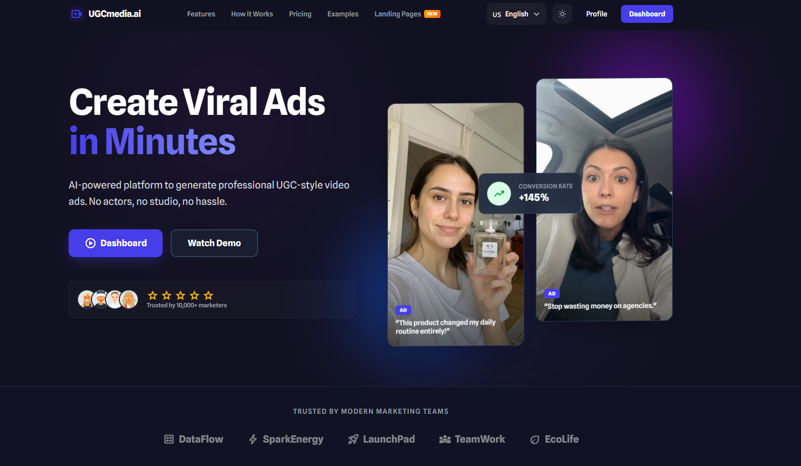Click the SparkEnergy lightning bolt icon
Screen dimensions: 801x466
click(253, 439)
